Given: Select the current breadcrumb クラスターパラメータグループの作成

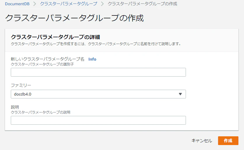Looking at the screenshot, I should coord(142,4).
